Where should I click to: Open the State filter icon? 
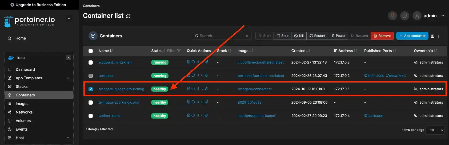coord(179,51)
